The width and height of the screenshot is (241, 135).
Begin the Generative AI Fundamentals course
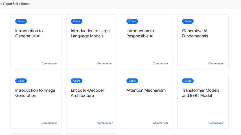tap(216, 64)
